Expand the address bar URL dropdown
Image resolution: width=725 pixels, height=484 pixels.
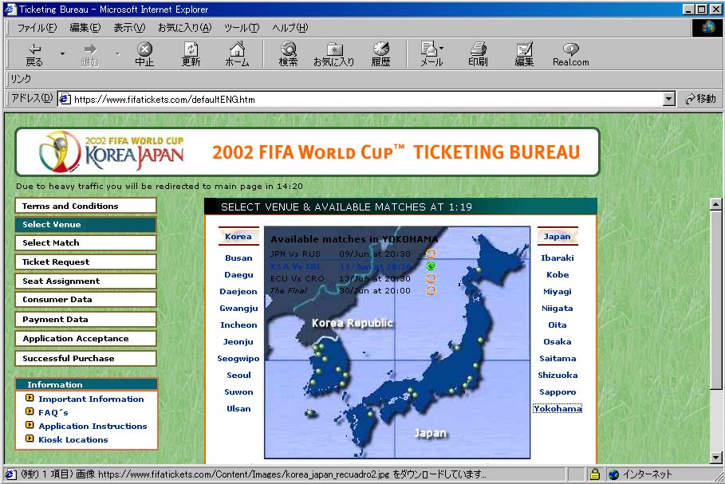(668, 99)
